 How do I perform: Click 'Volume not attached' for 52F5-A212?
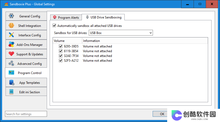97,61
